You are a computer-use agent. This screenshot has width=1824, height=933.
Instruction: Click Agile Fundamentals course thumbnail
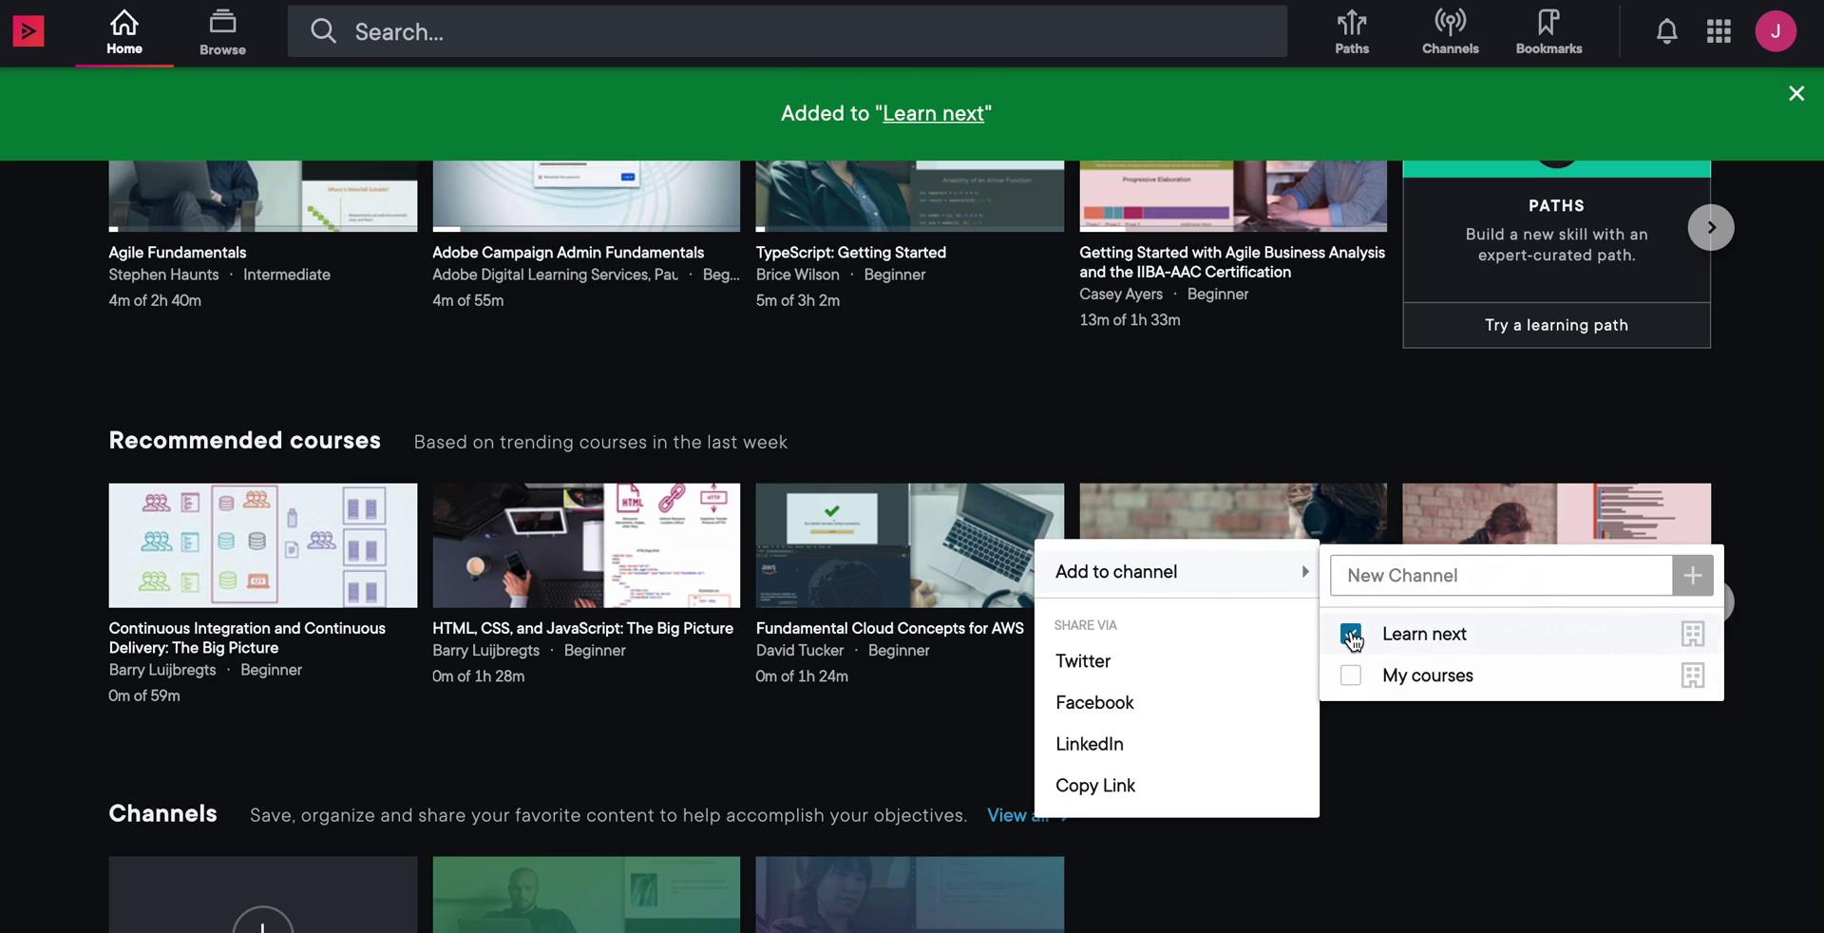(x=262, y=196)
